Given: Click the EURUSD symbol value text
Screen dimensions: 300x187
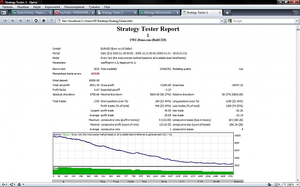Looking at the screenshot, I should (x=116, y=49).
